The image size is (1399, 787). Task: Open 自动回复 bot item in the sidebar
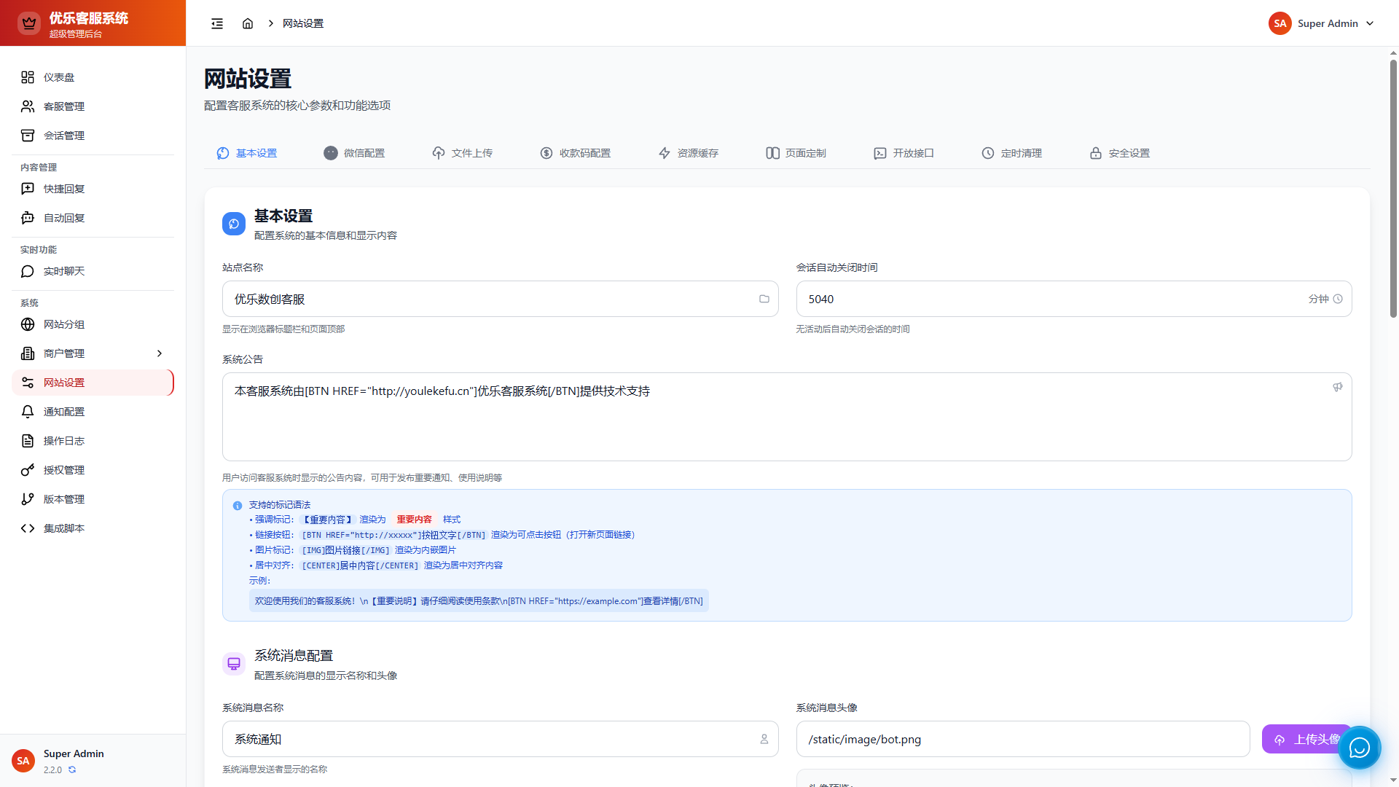tap(63, 218)
